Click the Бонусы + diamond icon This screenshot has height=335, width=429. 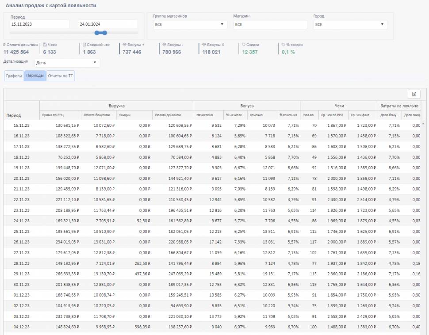[124, 45]
